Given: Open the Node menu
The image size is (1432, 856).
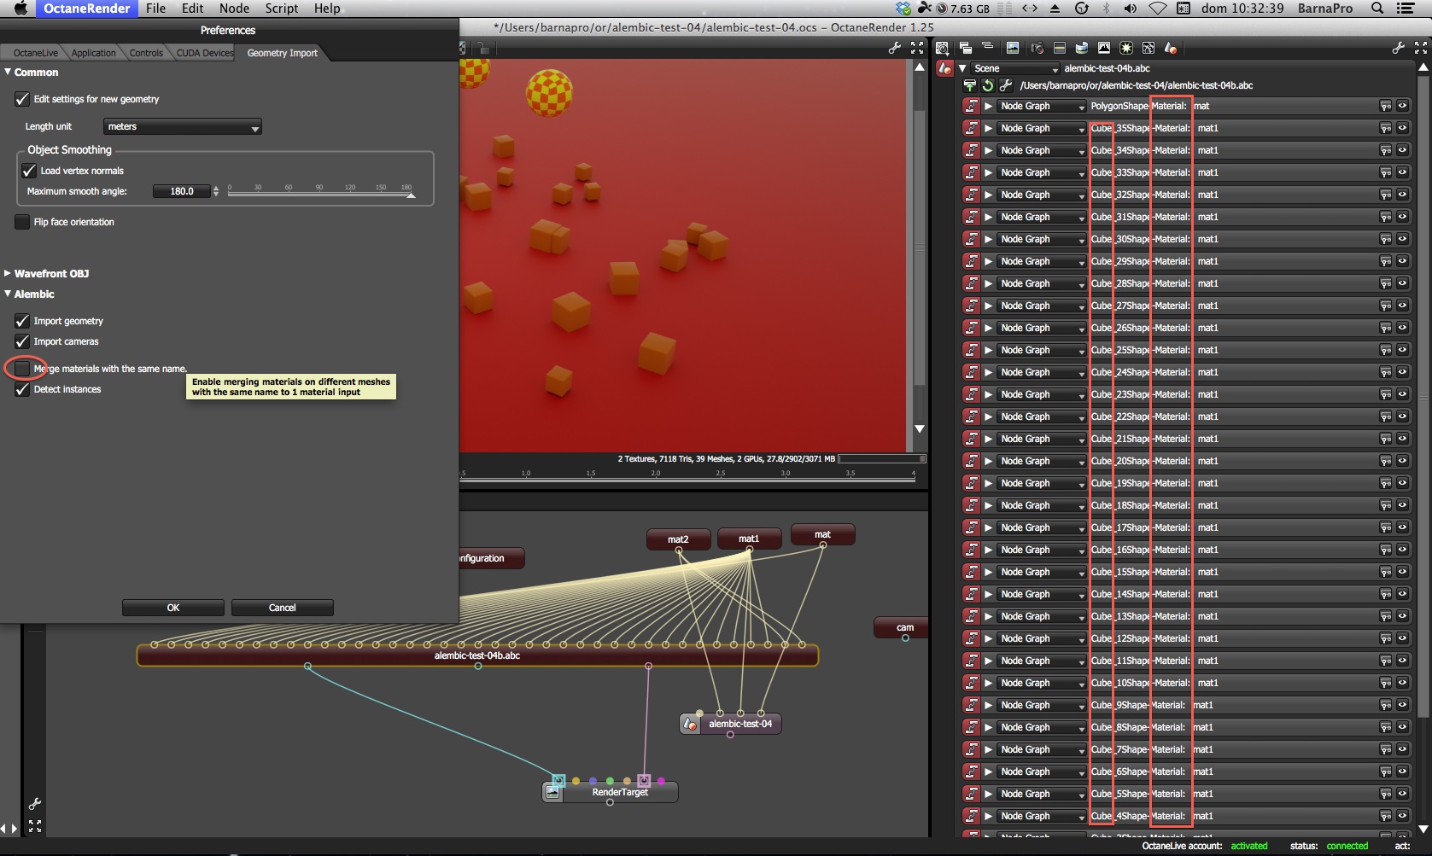Looking at the screenshot, I should pos(234,9).
